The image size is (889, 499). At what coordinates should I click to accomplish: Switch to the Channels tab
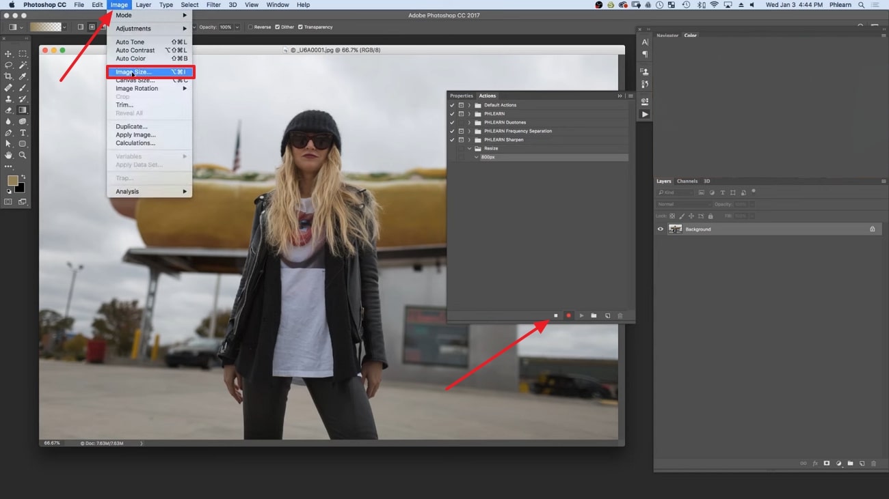687,182
